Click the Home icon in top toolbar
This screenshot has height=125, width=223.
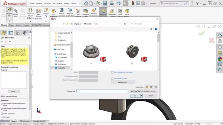coord(86,3)
